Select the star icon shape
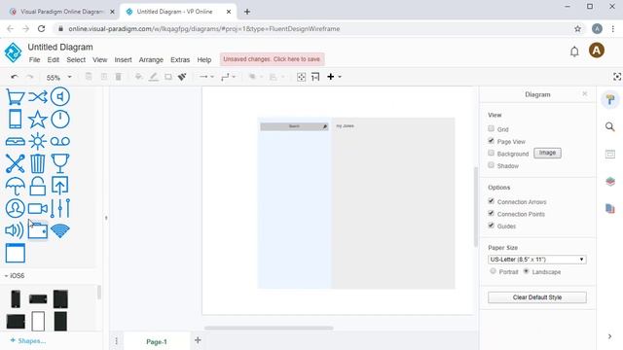 pos(37,120)
